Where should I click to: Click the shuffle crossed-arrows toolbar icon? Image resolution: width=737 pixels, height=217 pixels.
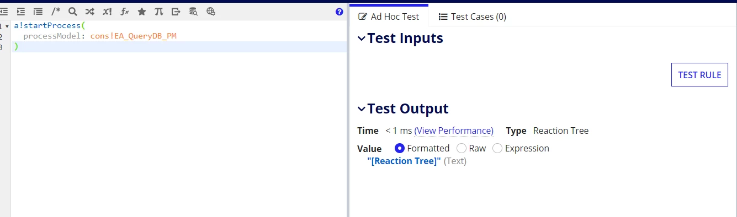click(x=89, y=12)
